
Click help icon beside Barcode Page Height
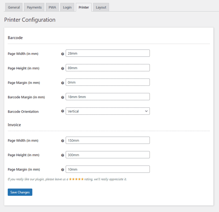[62, 68]
